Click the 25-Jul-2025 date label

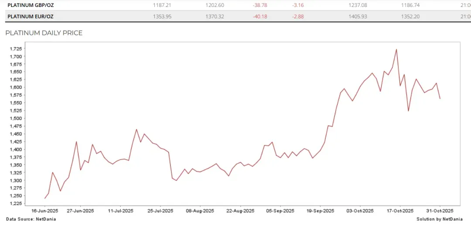[160, 211]
